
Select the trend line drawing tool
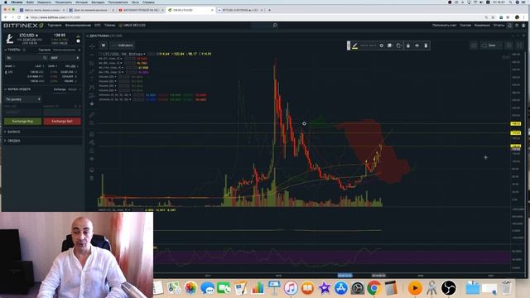click(92, 55)
